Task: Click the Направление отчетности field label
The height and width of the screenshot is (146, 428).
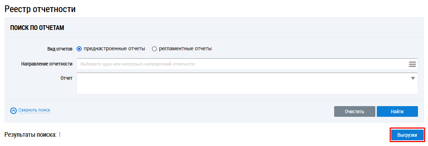Action: tap(47, 64)
